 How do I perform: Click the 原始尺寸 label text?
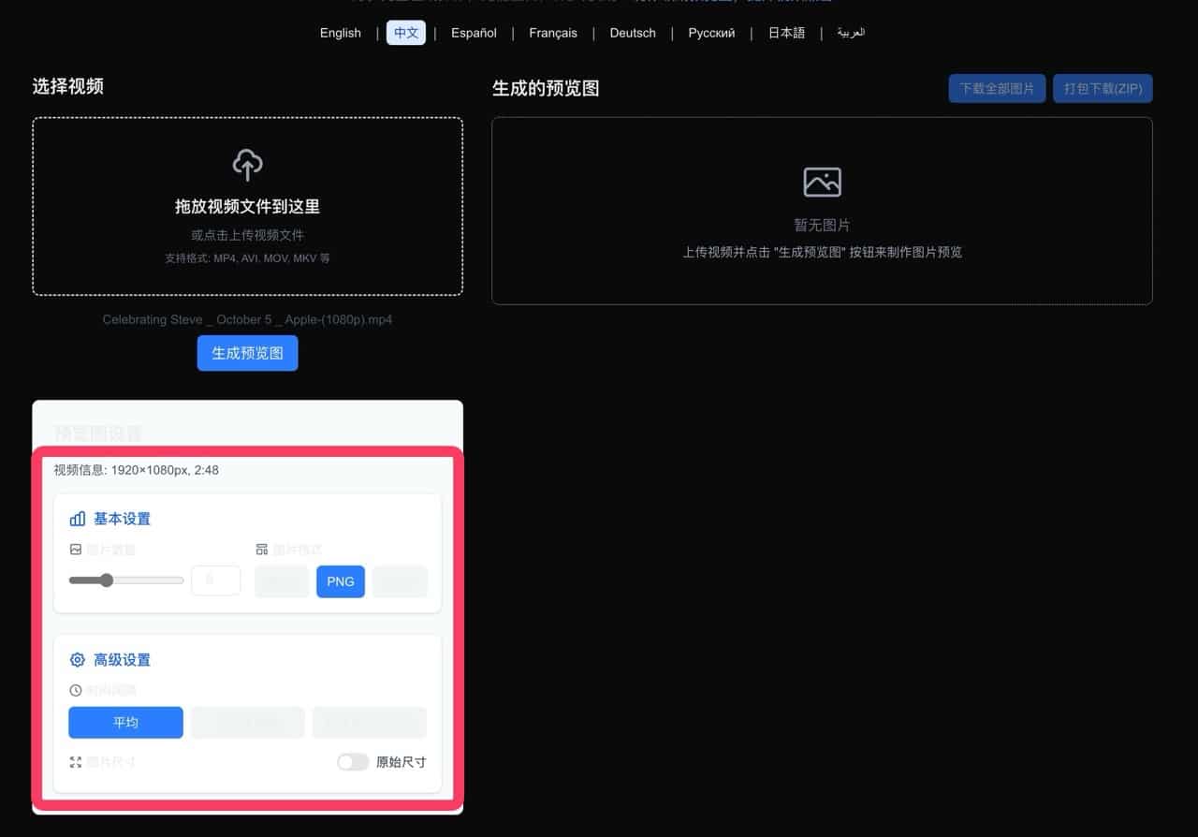pyautogui.click(x=402, y=762)
